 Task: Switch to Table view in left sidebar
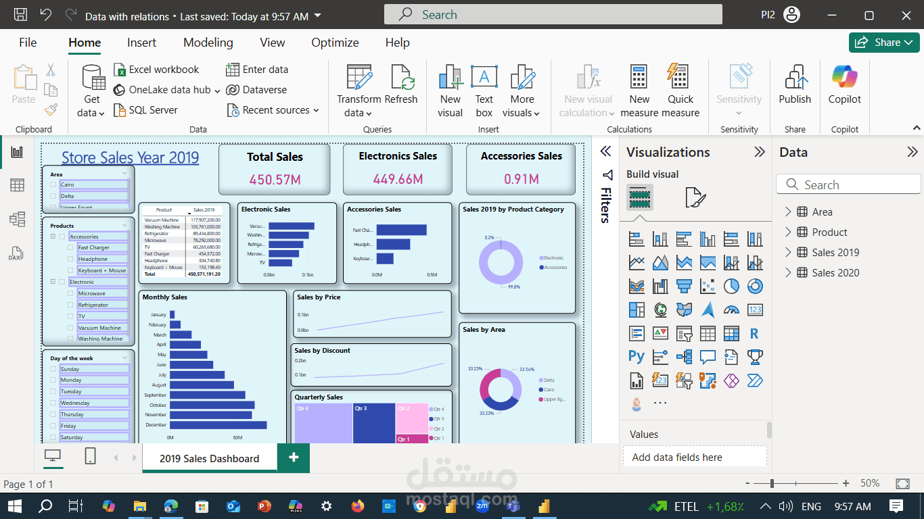click(17, 185)
